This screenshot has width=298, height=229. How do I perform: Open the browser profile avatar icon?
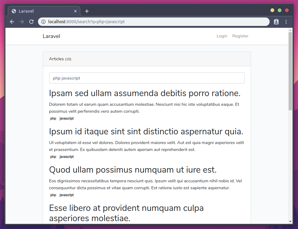point(276,21)
